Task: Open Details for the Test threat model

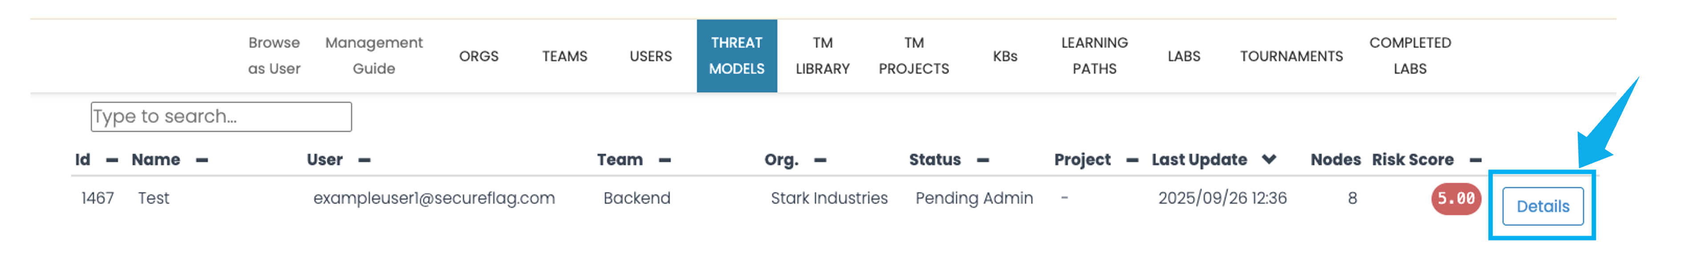Action: point(1542,207)
